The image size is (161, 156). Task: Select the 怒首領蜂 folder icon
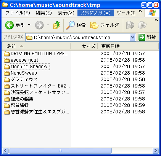point(7,105)
